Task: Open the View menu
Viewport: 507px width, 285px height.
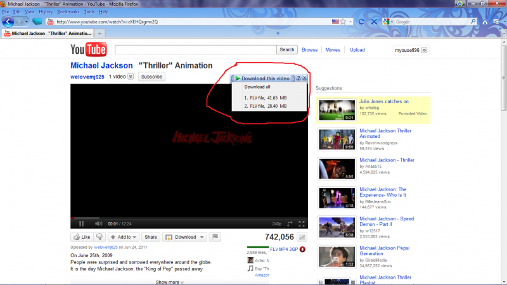Action: [x=29, y=11]
